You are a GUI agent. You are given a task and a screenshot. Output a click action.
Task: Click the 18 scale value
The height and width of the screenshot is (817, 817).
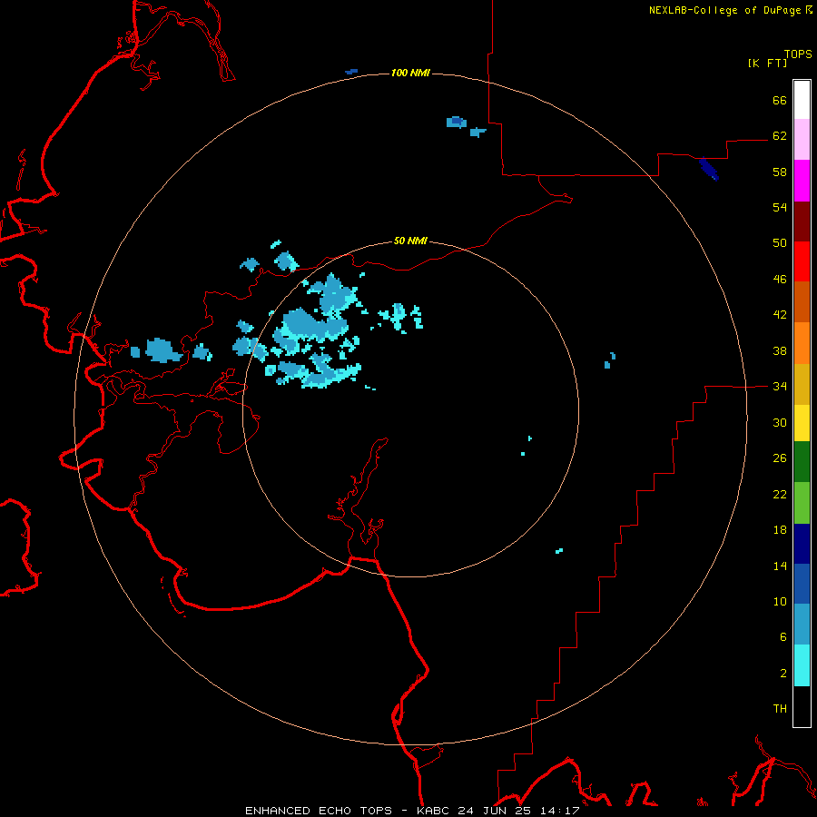(x=780, y=530)
